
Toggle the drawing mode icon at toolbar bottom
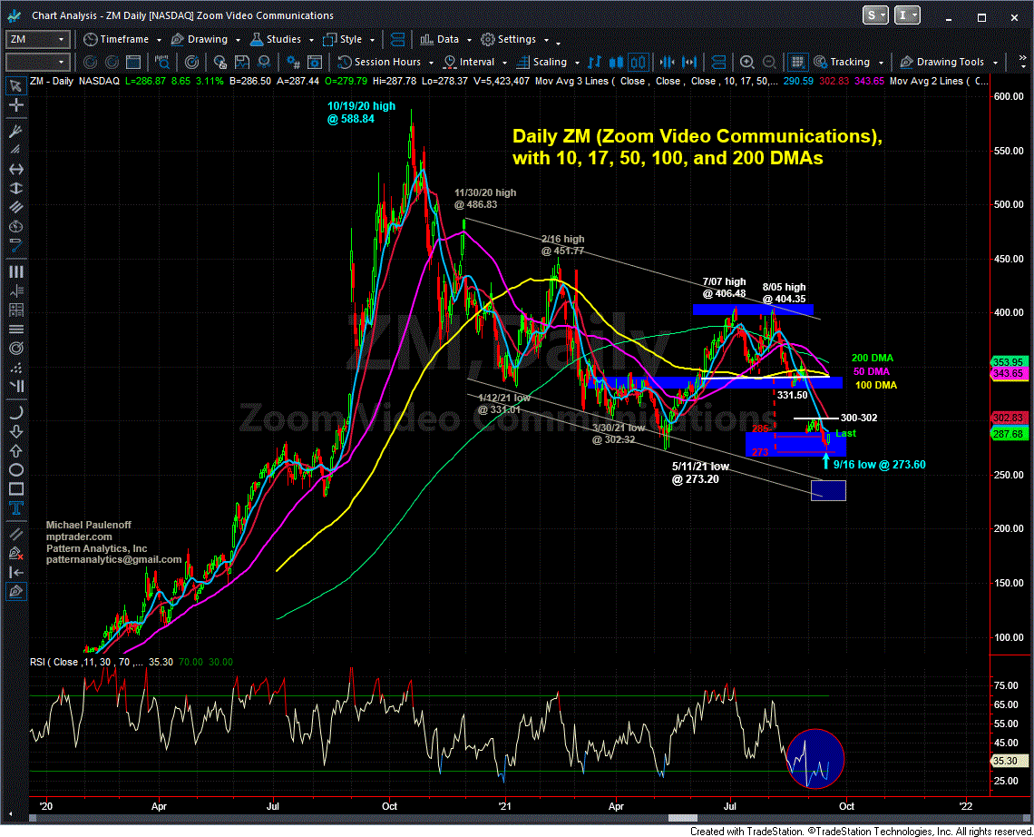tap(15, 592)
